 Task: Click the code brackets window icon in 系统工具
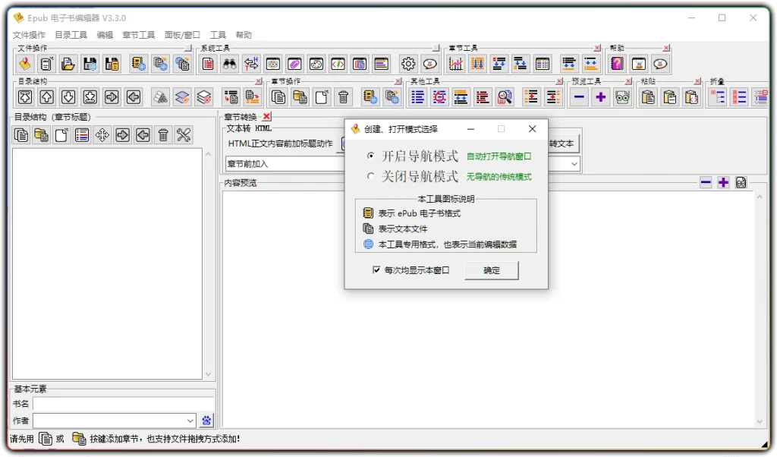[x=338, y=64]
